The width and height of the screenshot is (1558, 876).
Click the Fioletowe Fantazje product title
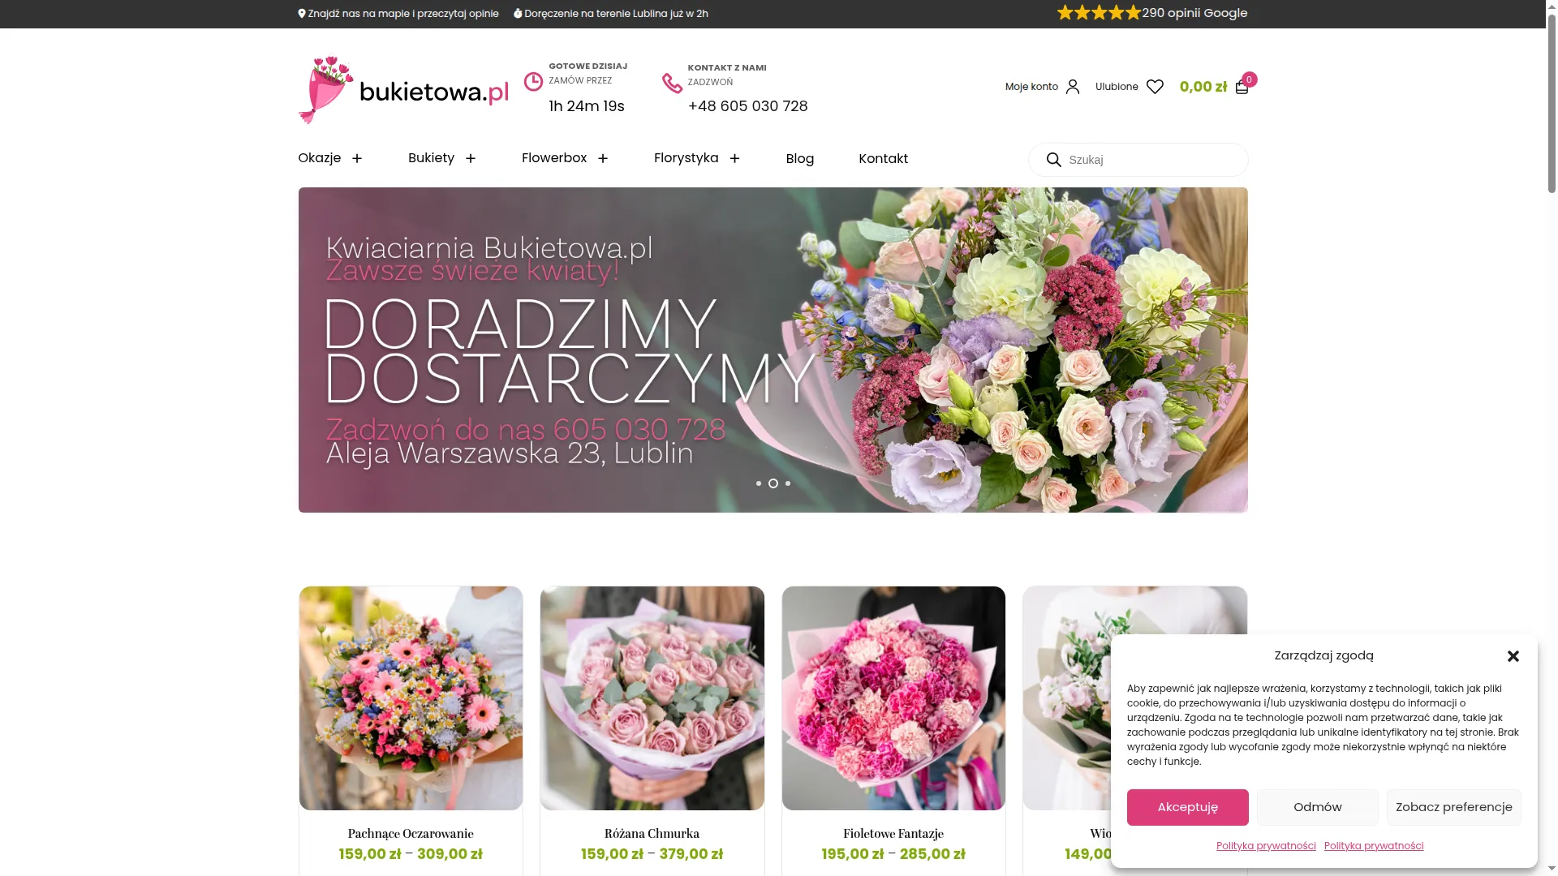click(893, 834)
